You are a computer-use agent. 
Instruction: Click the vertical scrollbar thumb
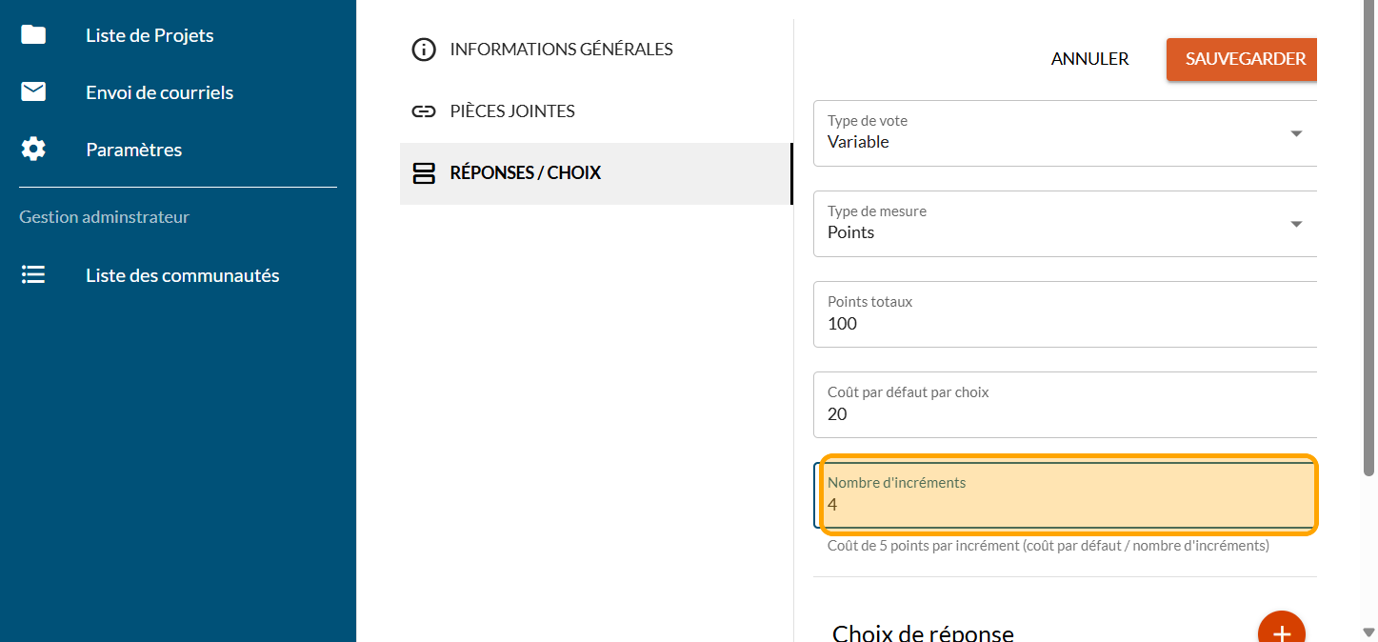pyautogui.click(x=1369, y=238)
